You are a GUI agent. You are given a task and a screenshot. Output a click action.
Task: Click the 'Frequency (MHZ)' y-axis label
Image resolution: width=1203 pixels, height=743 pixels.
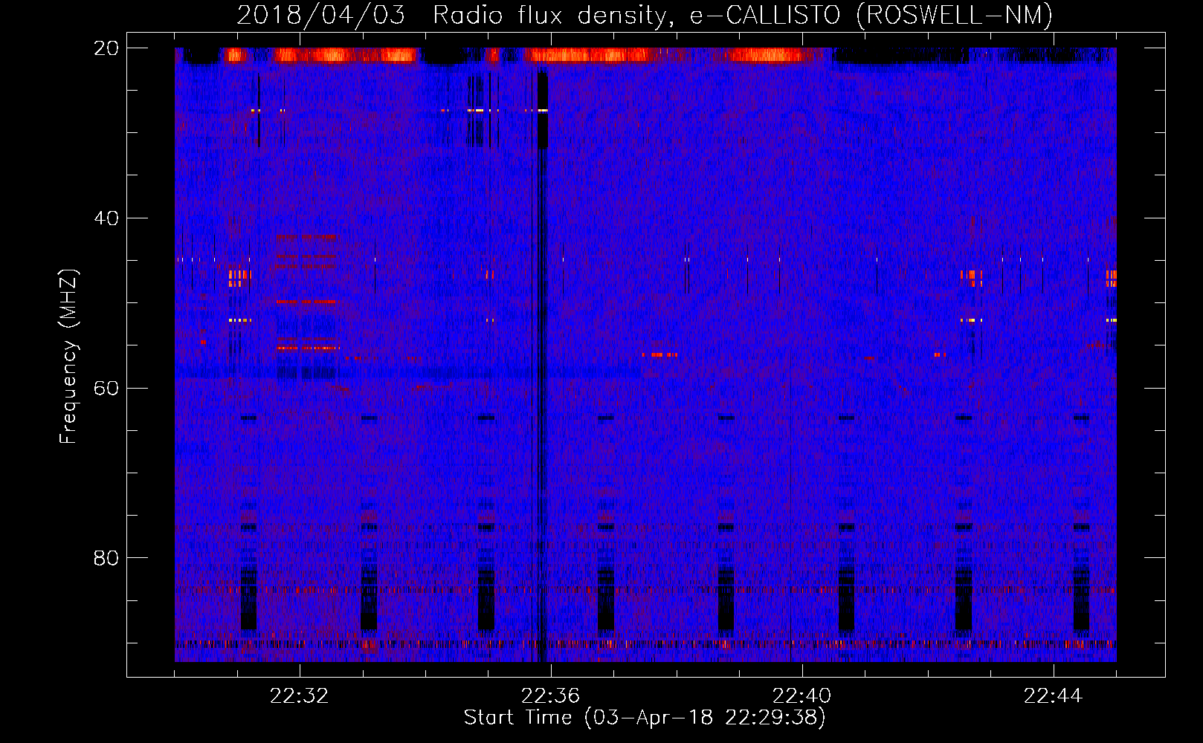68,357
